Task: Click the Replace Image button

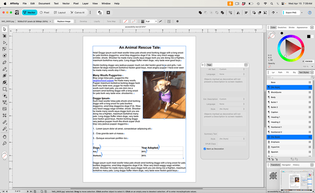Action: coord(64,21)
